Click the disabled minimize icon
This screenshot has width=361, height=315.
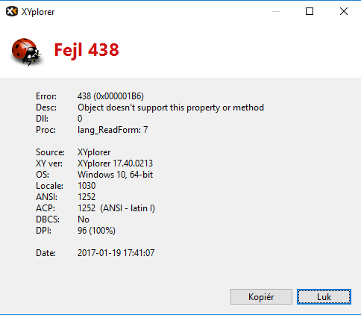pos(276,11)
